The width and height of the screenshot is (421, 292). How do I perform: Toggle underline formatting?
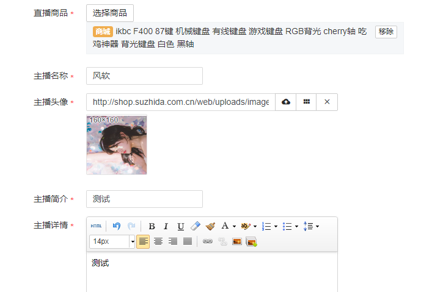[181, 226]
